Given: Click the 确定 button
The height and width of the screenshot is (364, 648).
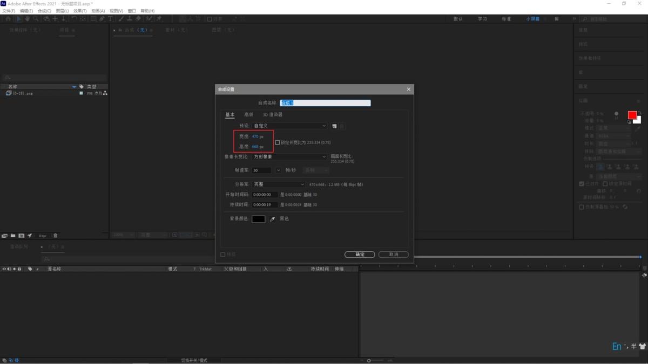Looking at the screenshot, I should tap(360, 255).
